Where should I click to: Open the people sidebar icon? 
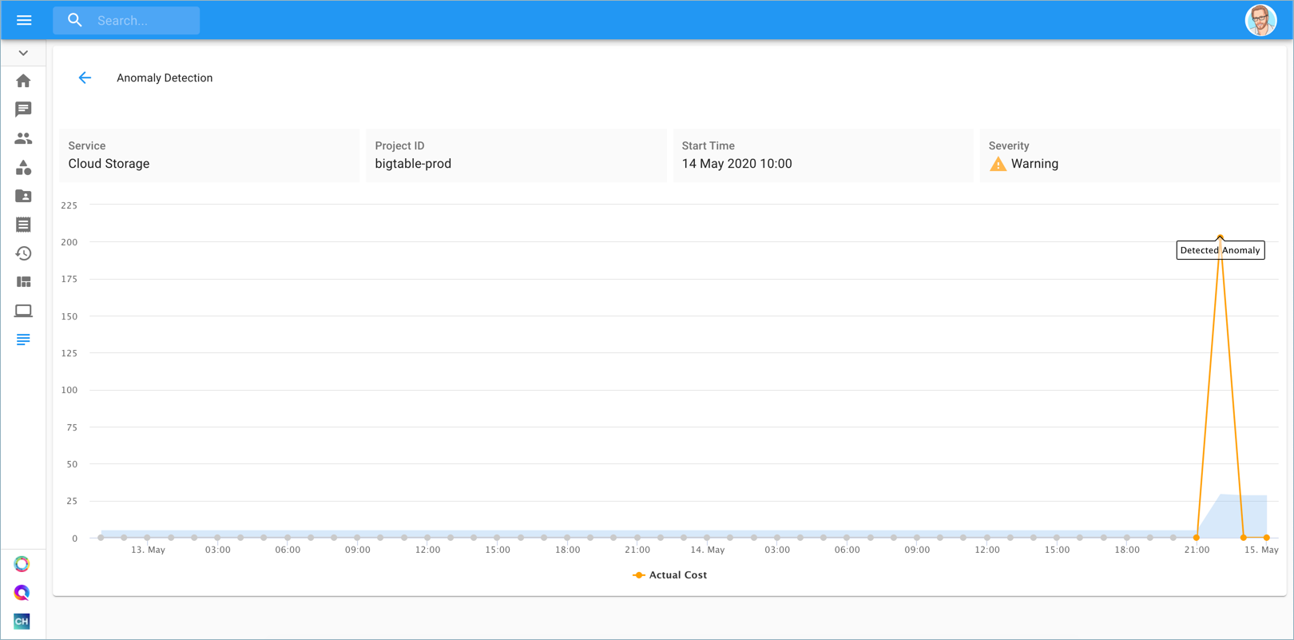(23, 138)
